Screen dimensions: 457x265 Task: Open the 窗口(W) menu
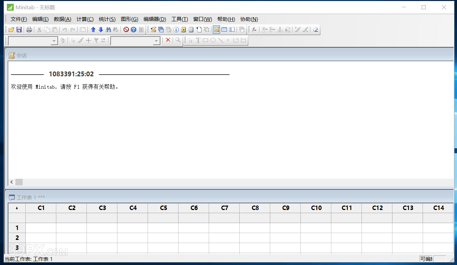point(203,19)
